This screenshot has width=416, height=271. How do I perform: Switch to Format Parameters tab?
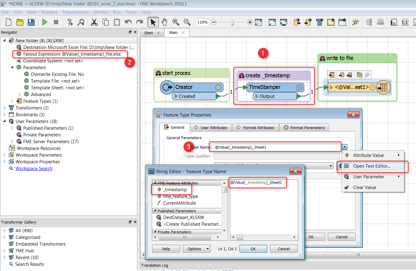(x=304, y=128)
